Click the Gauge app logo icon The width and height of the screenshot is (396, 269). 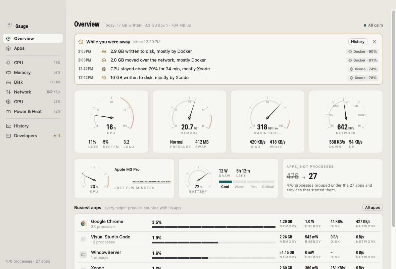9,25
